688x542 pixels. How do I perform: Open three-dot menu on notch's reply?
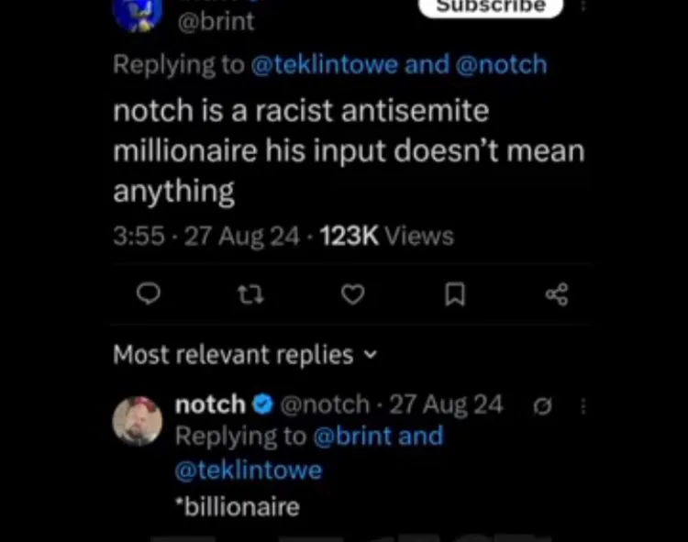[x=583, y=406]
